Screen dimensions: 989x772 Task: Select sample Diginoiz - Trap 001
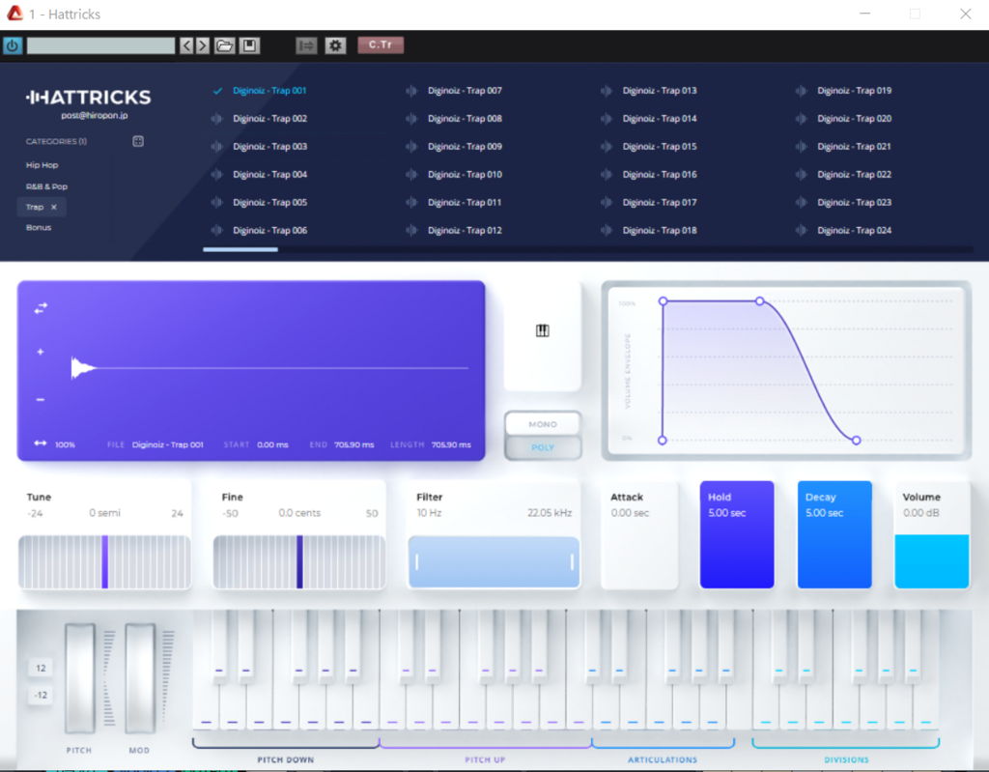click(x=269, y=90)
